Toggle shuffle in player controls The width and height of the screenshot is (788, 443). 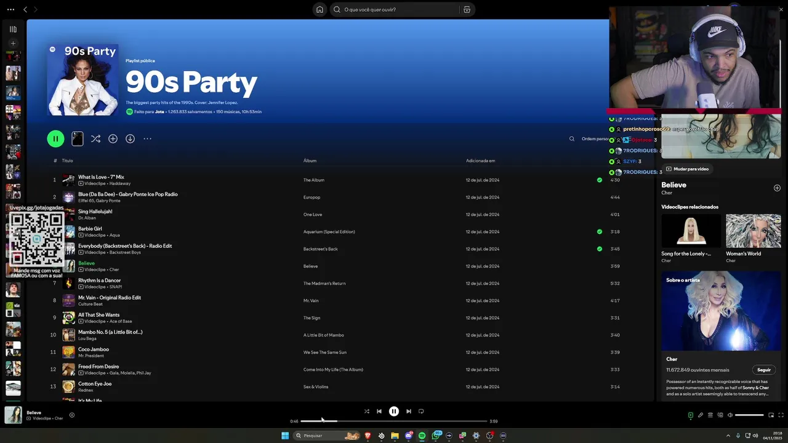tap(366, 411)
